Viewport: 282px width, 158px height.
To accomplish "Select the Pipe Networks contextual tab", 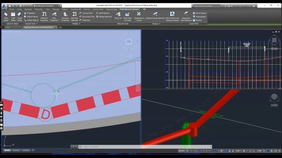I will pos(130,9).
